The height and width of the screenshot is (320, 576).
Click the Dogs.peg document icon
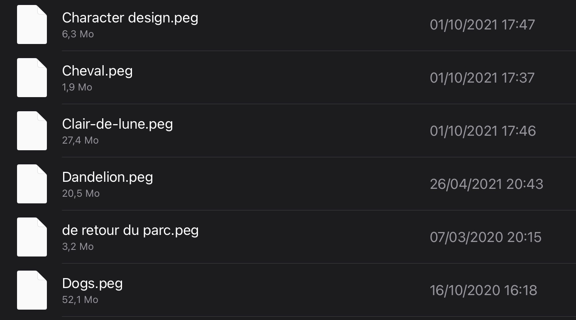click(32, 290)
